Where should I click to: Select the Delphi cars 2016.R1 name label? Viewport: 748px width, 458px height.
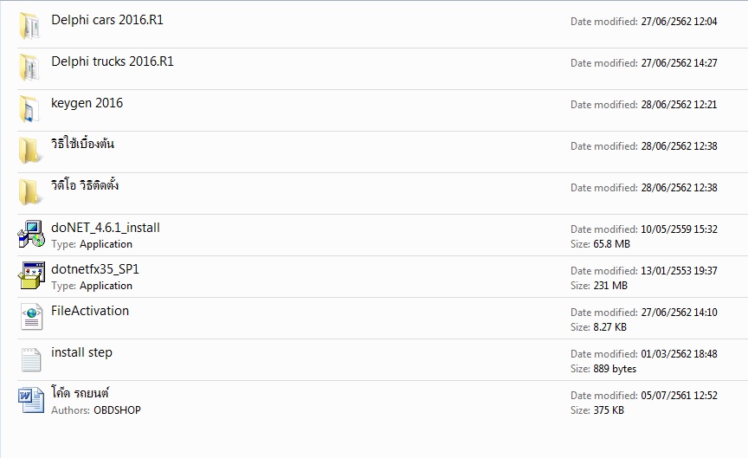(107, 20)
